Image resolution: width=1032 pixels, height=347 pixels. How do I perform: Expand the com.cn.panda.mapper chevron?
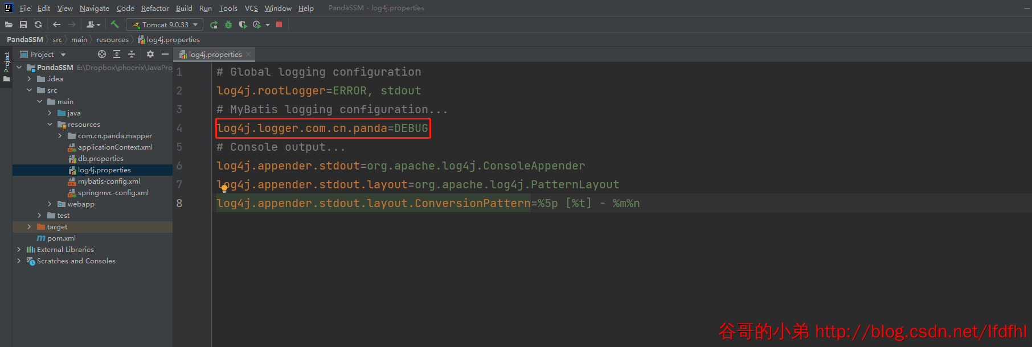click(x=60, y=135)
